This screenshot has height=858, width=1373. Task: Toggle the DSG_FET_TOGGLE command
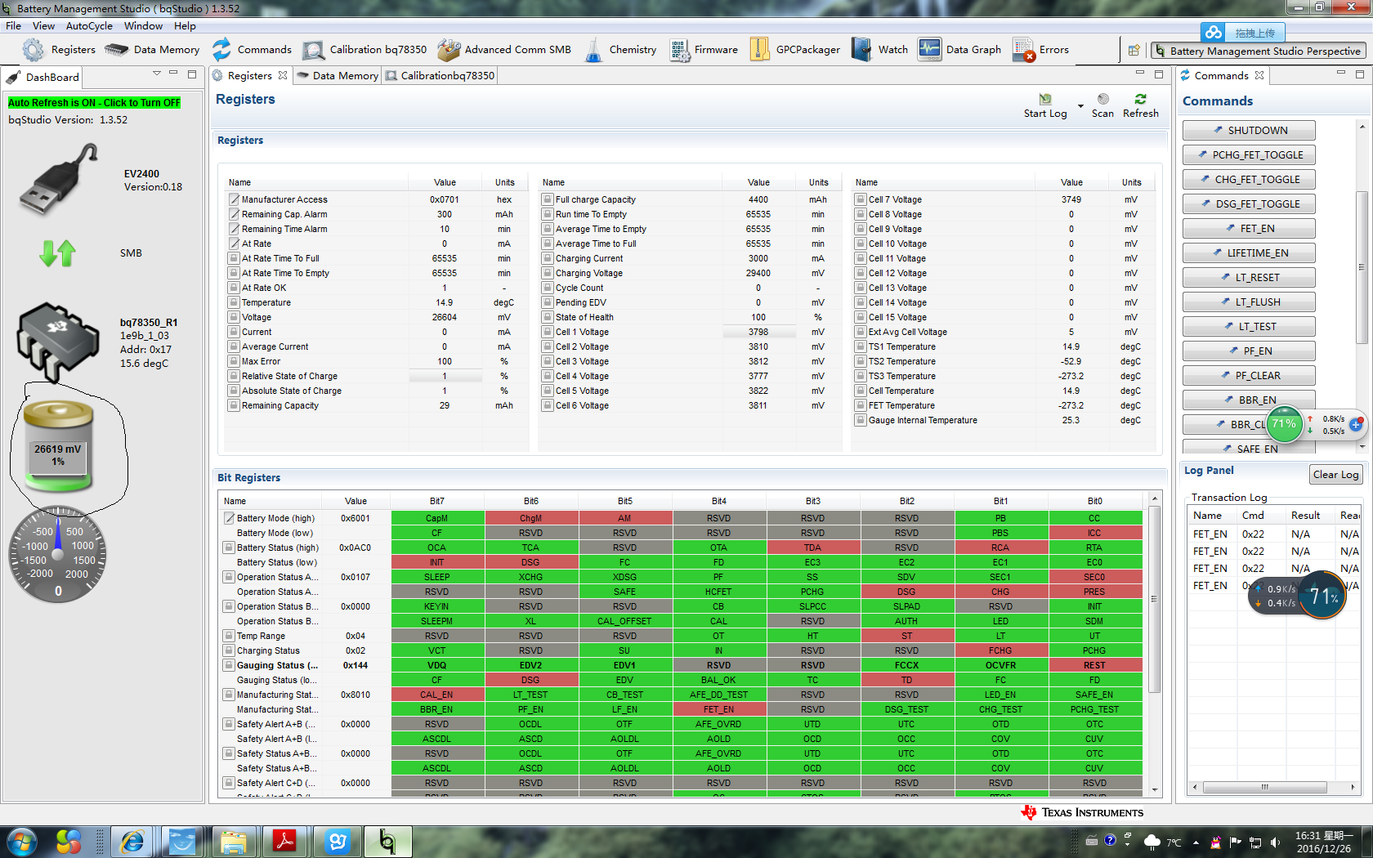pyautogui.click(x=1249, y=204)
